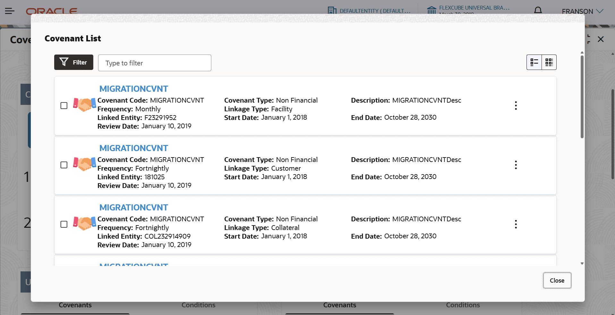Open MIGRATIONCVNT link with Monthly frequency
Screen dimensions: 615x315
coord(134,89)
